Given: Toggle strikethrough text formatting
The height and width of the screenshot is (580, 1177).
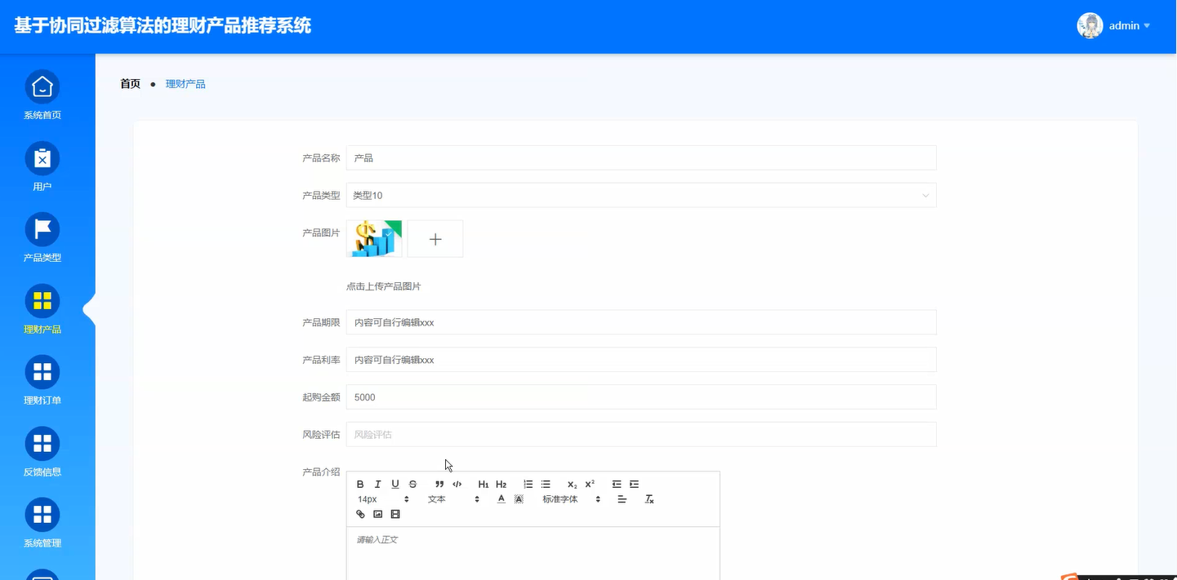Looking at the screenshot, I should [412, 484].
